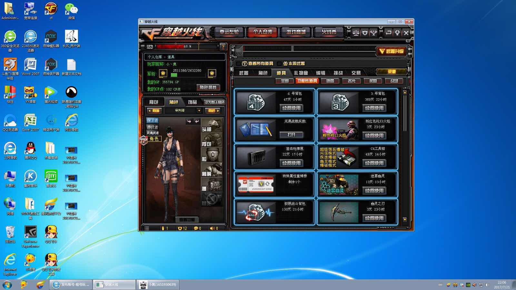This screenshot has height=290, width=516.
Task: Select the BAG 4 backpack item image
Action: click(256, 102)
